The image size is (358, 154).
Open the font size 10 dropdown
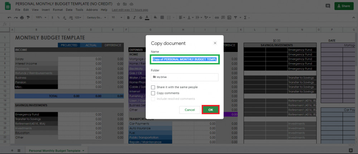(117, 17)
